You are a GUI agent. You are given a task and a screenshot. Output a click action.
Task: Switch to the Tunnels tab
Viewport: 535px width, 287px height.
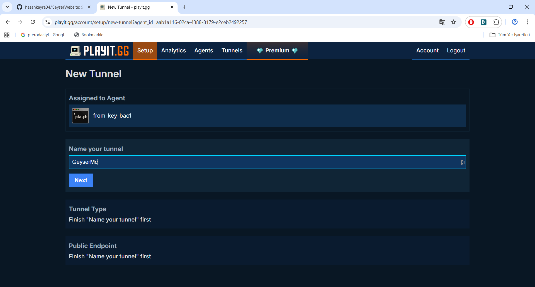pyautogui.click(x=232, y=50)
